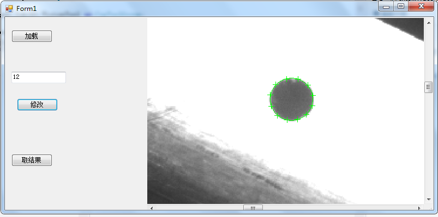Focus the text field containing 12
This screenshot has width=438, height=217.
(x=39, y=77)
